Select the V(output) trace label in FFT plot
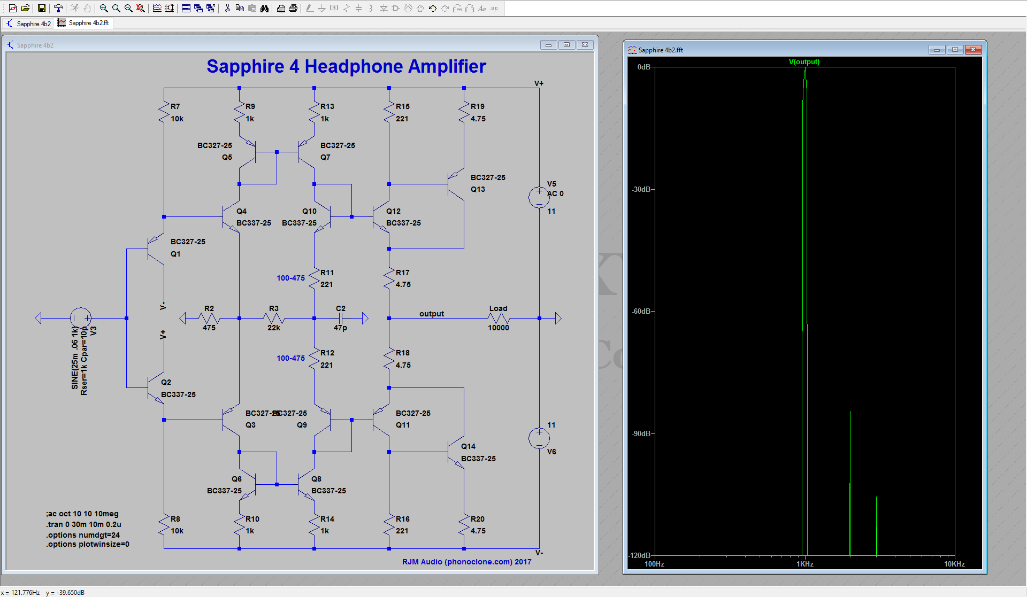 point(804,61)
